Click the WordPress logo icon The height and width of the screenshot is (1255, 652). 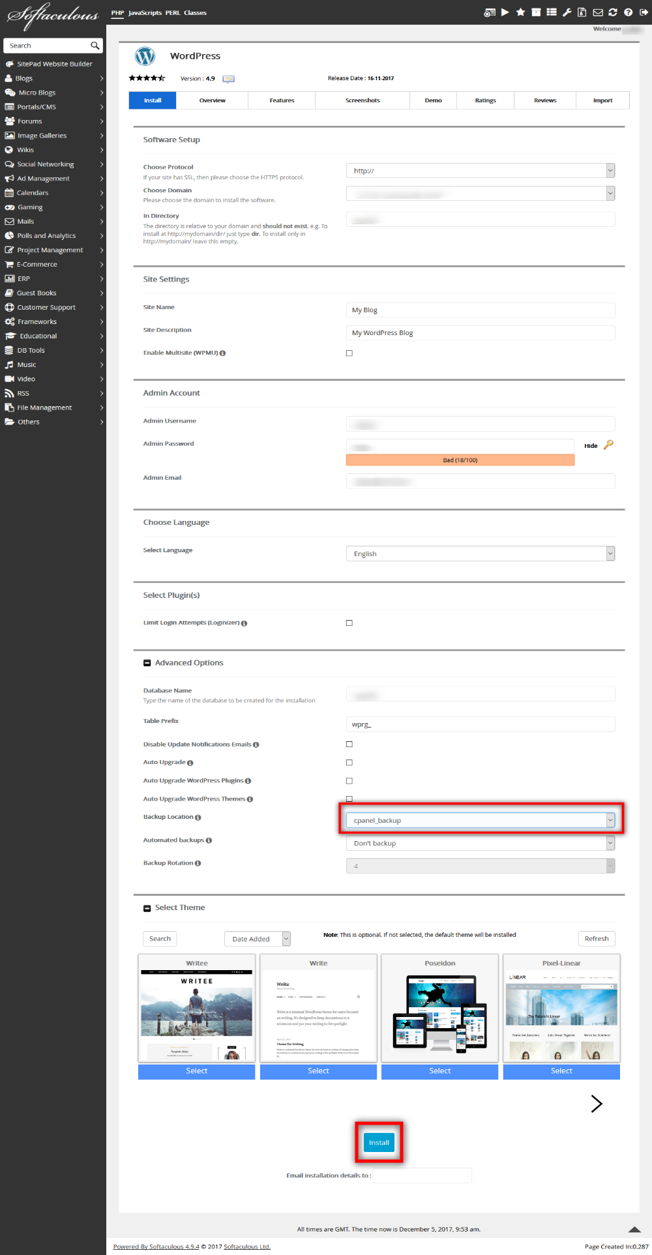pos(145,57)
